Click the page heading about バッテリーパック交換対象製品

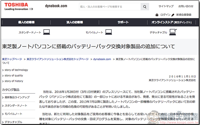tap(88, 47)
